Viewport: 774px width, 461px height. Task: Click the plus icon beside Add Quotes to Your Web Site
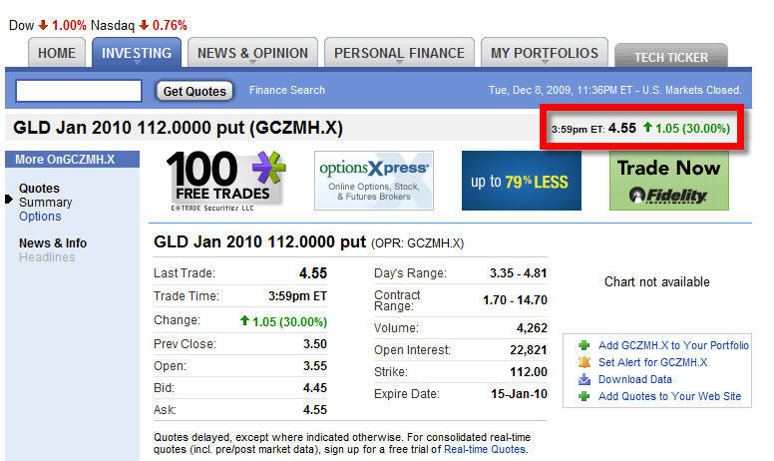point(583,396)
